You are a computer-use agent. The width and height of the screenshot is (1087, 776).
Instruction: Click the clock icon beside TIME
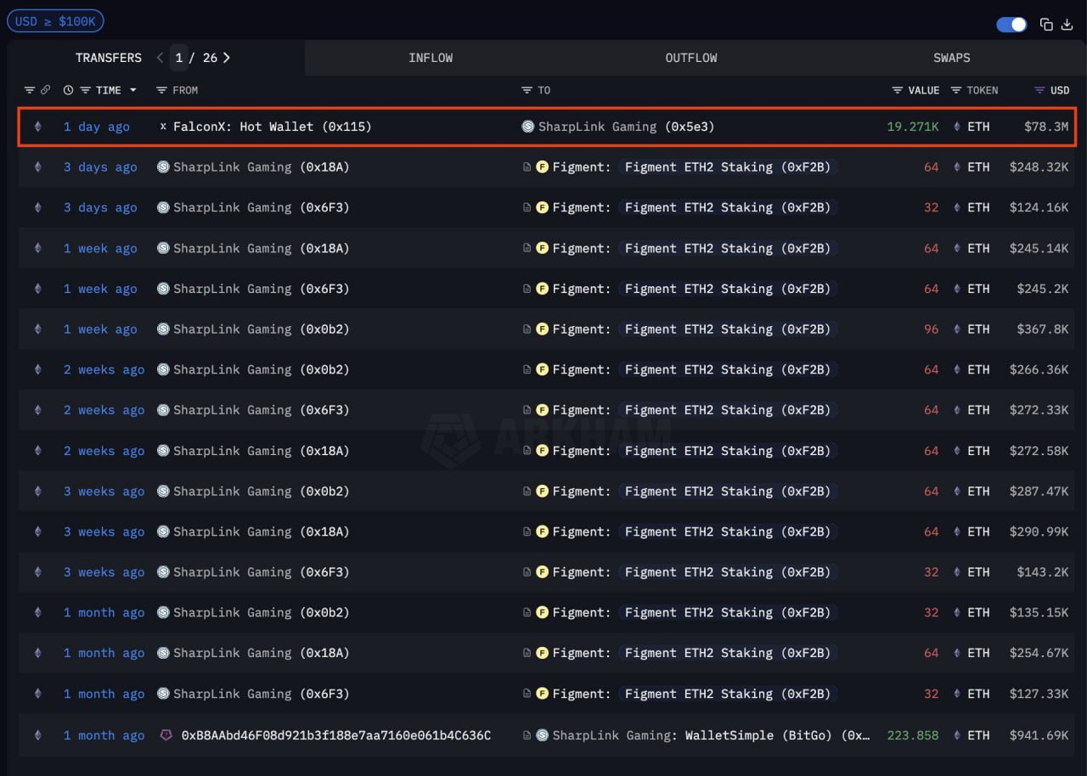coord(68,90)
